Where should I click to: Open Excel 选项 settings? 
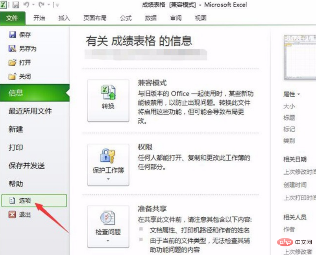(x=34, y=201)
